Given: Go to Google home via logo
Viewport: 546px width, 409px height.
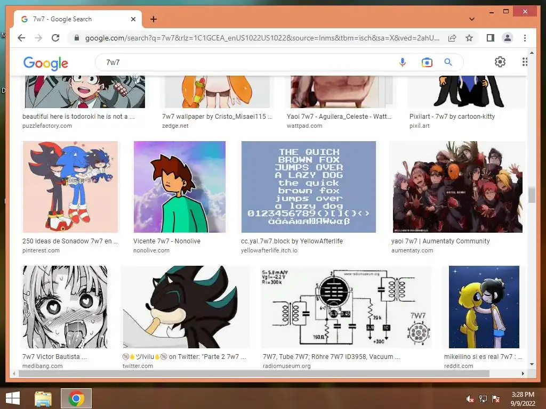Looking at the screenshot, I should point(46,63).
